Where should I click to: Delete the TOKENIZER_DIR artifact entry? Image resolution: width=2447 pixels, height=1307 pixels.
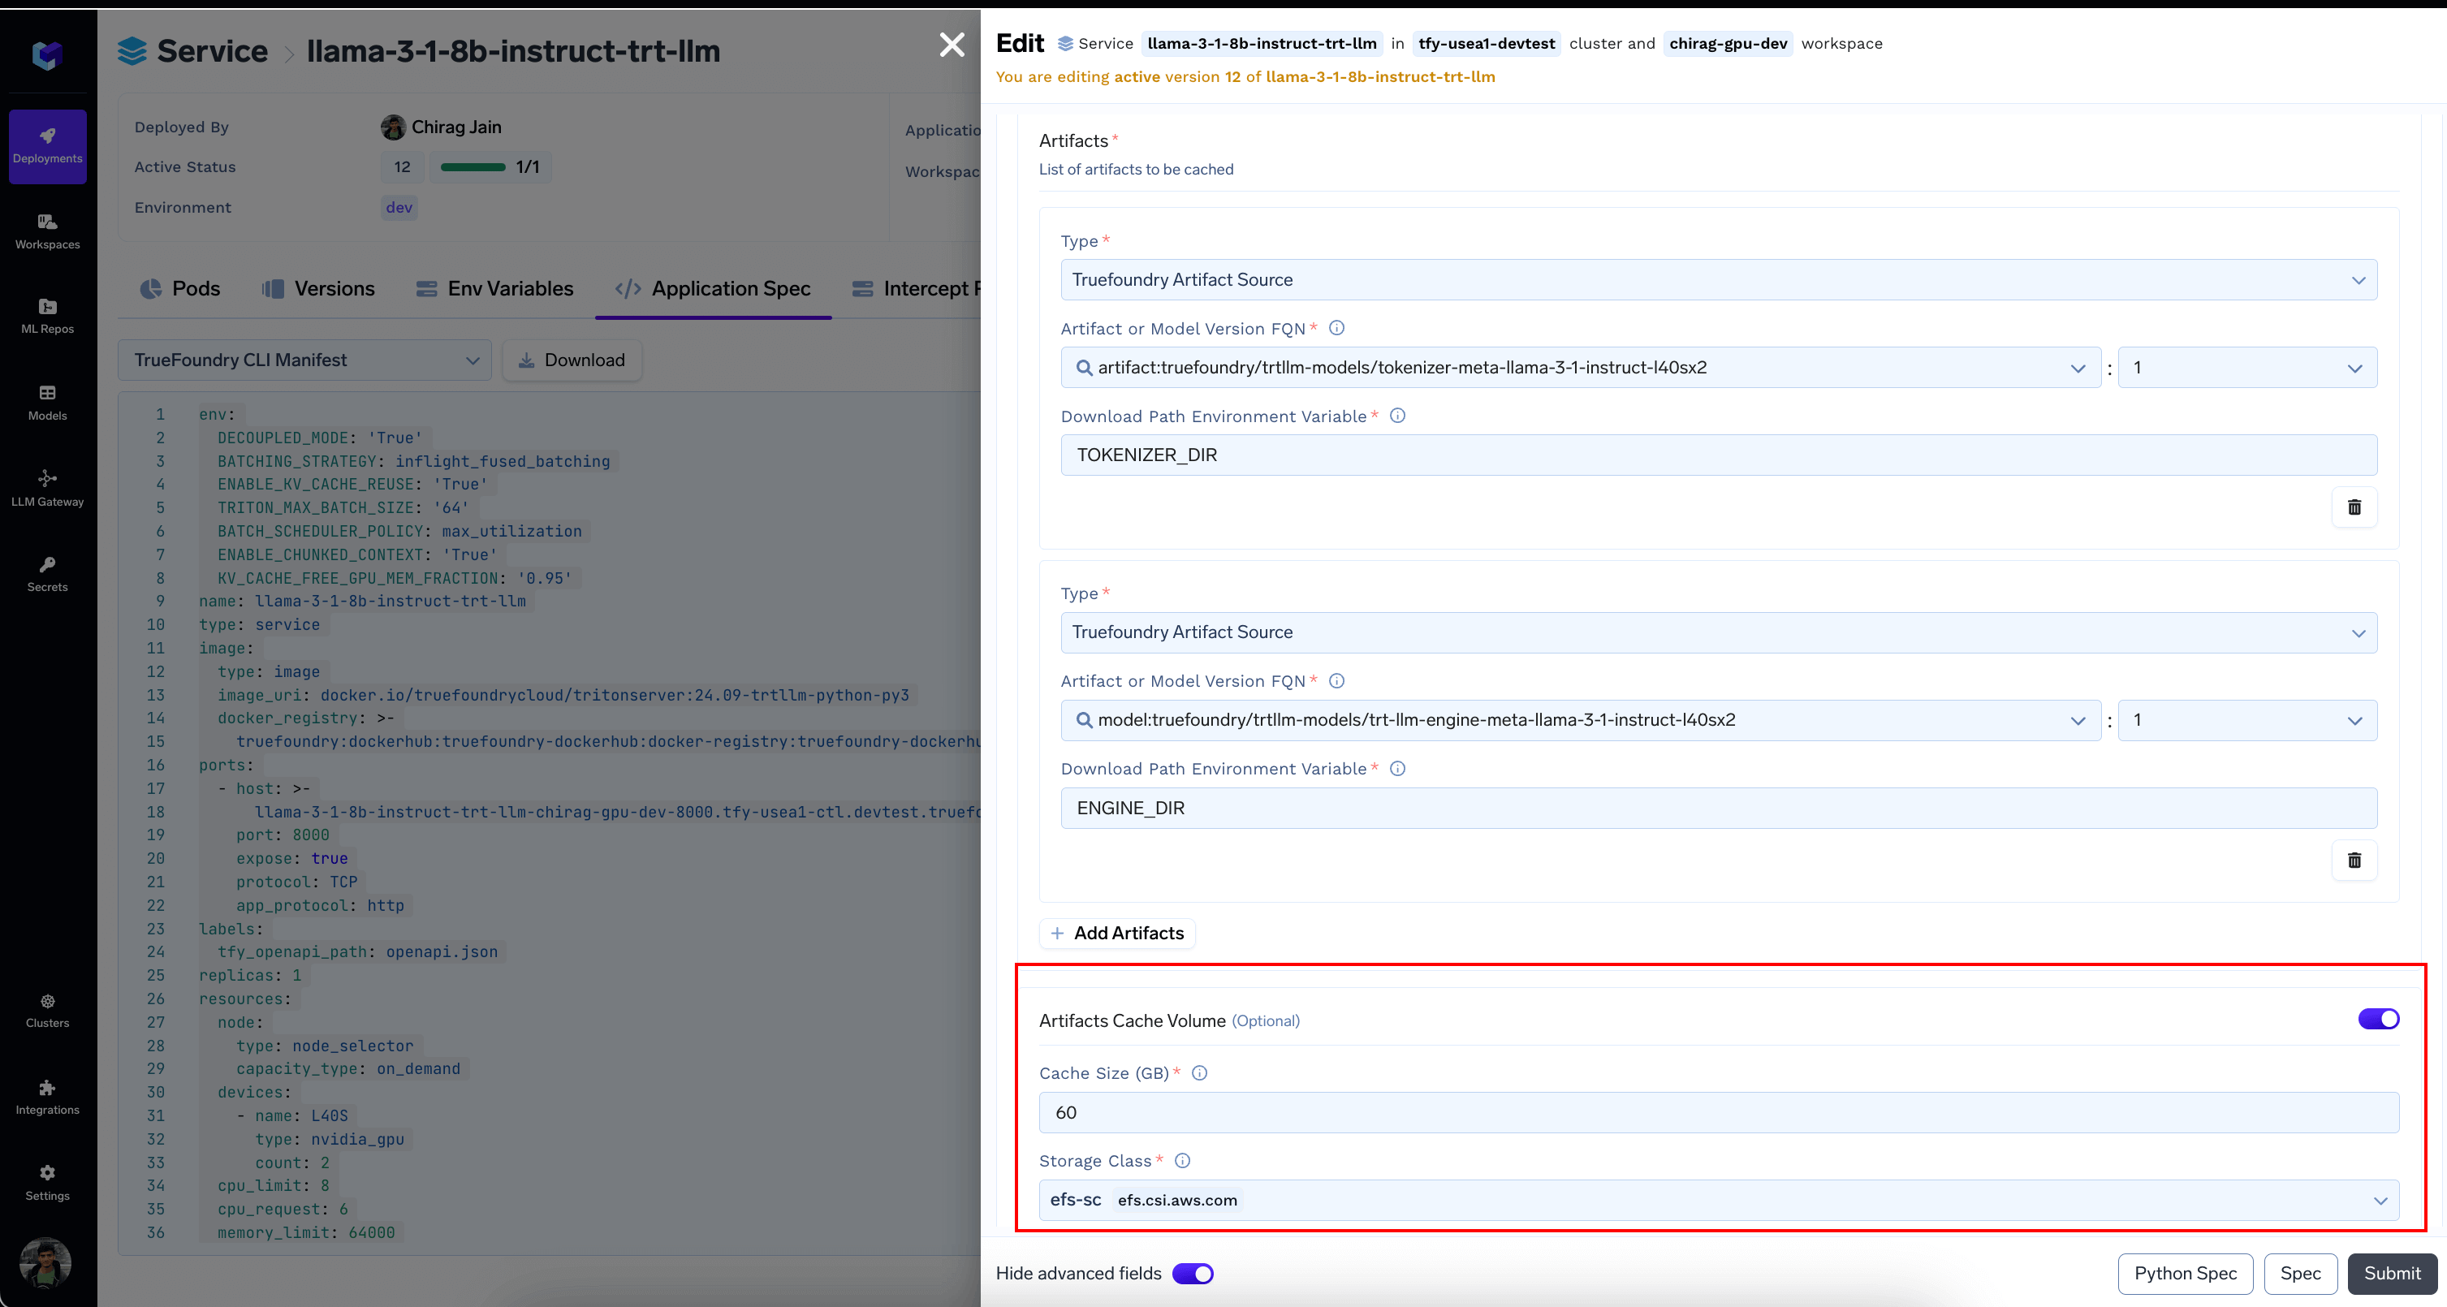(x=2354, y=507)
